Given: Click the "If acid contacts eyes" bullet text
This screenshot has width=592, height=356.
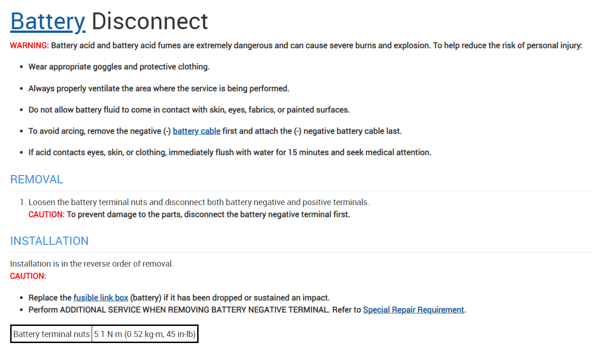Looking at the screenshot, I should [230, 152].
